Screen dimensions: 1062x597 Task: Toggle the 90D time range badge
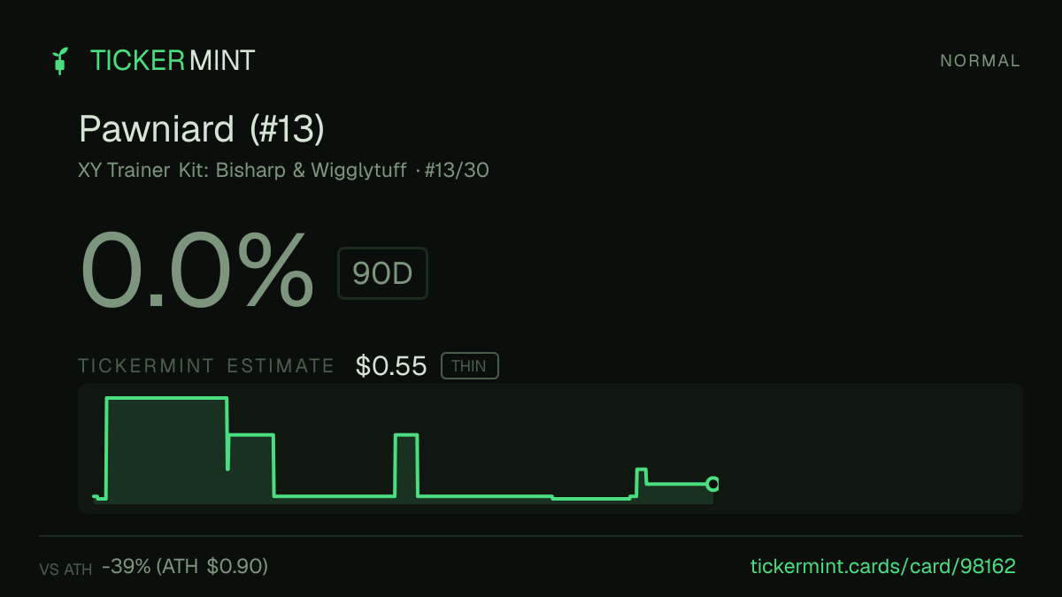point(382,273)
